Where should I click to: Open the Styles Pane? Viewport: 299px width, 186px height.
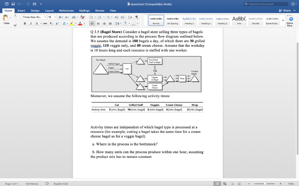pos(290,21)
